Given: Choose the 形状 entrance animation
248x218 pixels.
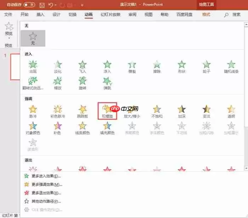Looking at the screenshot, I should point(181,67).
